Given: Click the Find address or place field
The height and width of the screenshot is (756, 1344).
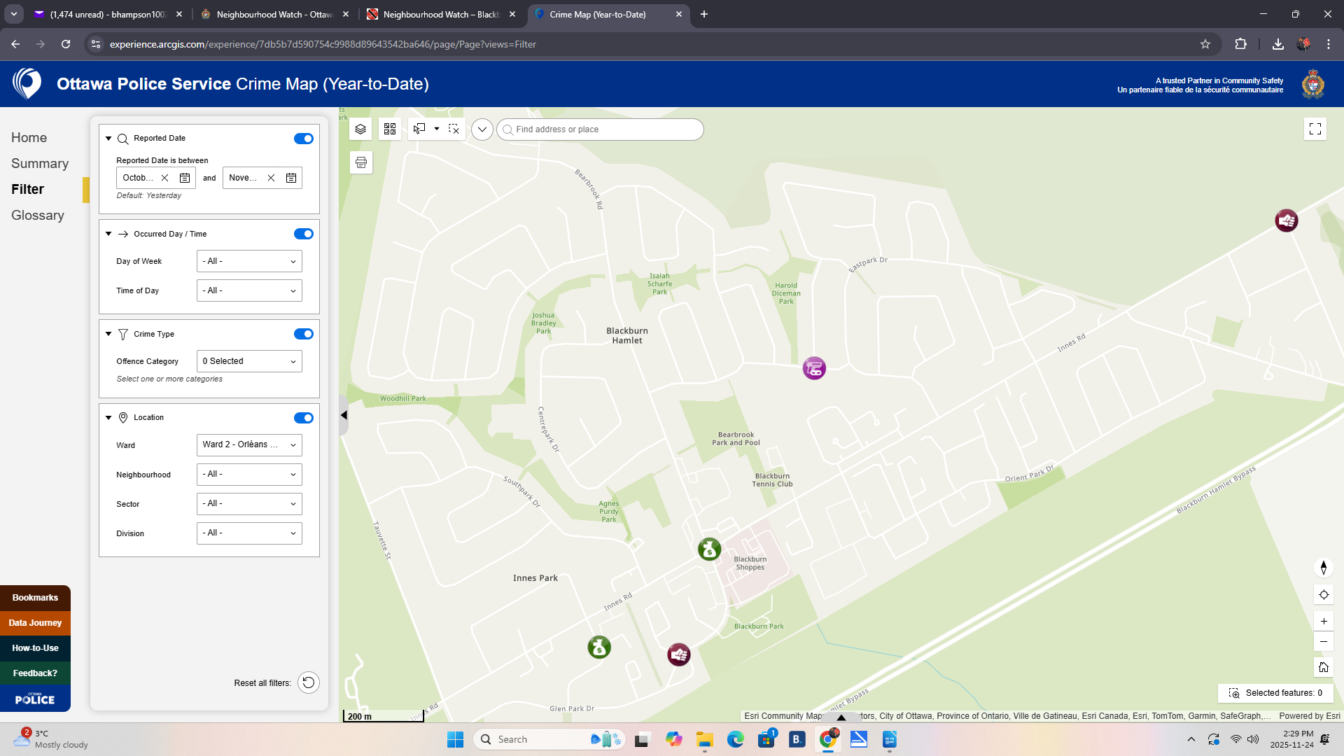Looking at the screenshot, I should click(x=598, y=129).
